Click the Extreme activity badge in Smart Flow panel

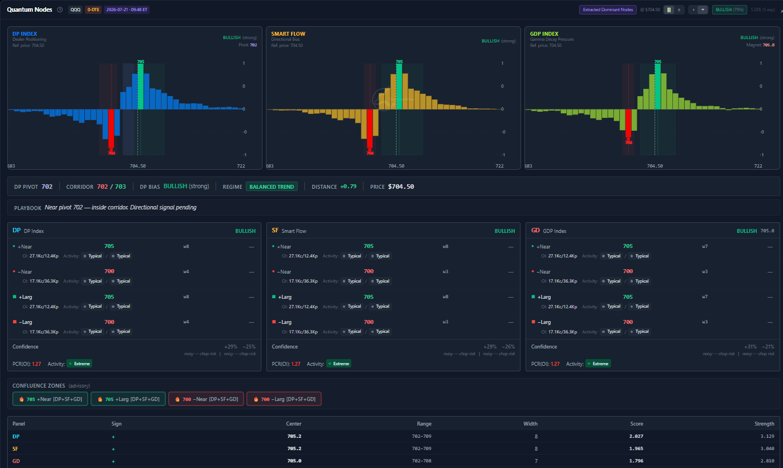coord(338,364)
